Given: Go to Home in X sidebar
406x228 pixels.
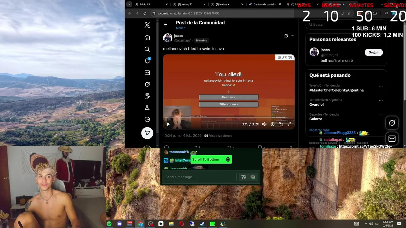Looking at the screenshot, I should pyautogui.click(x=147, y=38).
